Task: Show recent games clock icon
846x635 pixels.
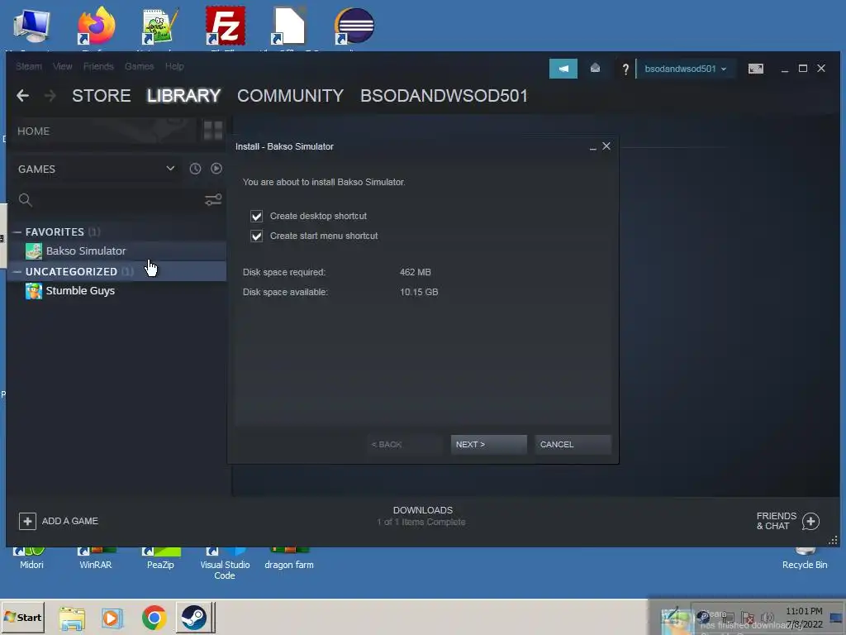Action: [195, 169]
